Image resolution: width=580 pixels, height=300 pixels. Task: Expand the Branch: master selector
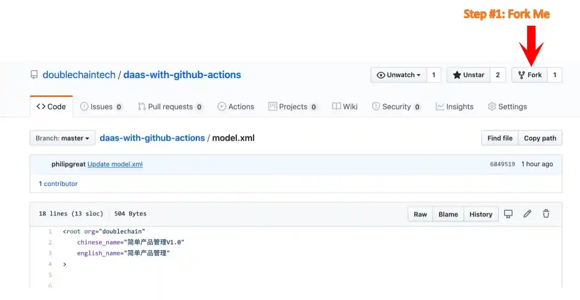tap(62, 138)
